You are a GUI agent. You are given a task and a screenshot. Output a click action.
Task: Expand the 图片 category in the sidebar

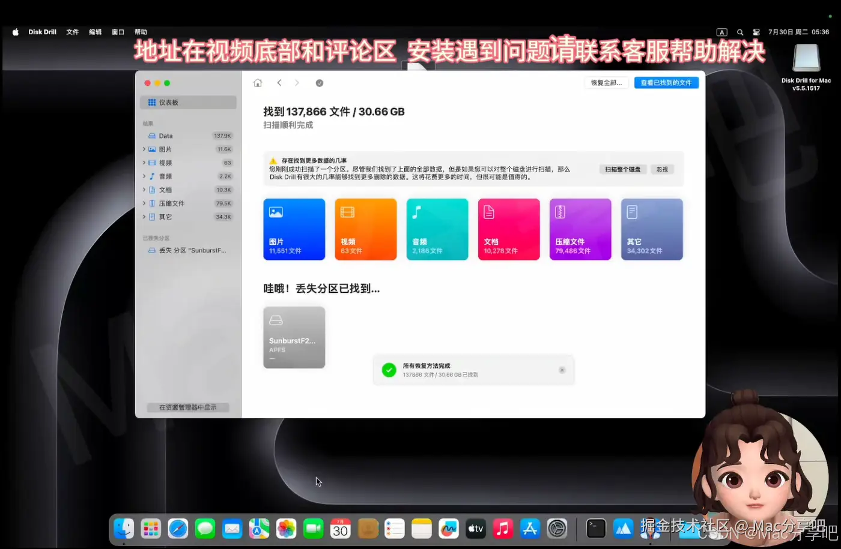tap(144, 149)
